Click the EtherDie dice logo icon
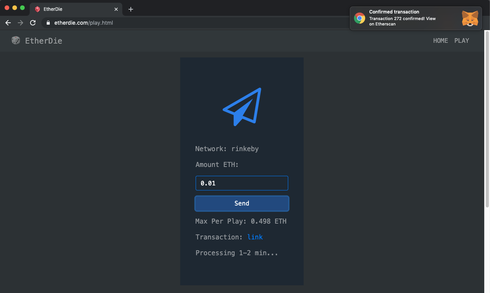490x293 pixels. 16,40
